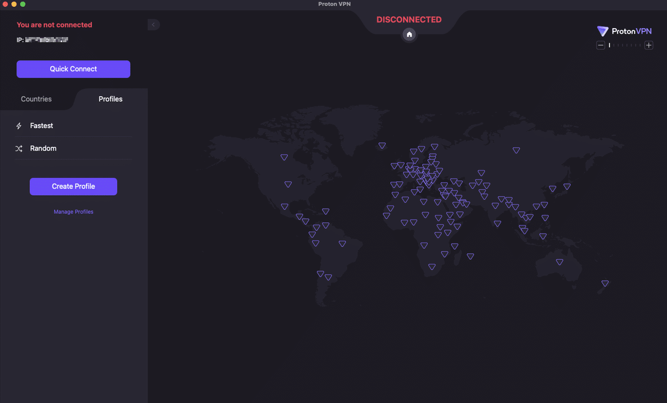667x403 pixels.
Task: Collapse the sidebar with the left chevron
Action: click(153, 24)
